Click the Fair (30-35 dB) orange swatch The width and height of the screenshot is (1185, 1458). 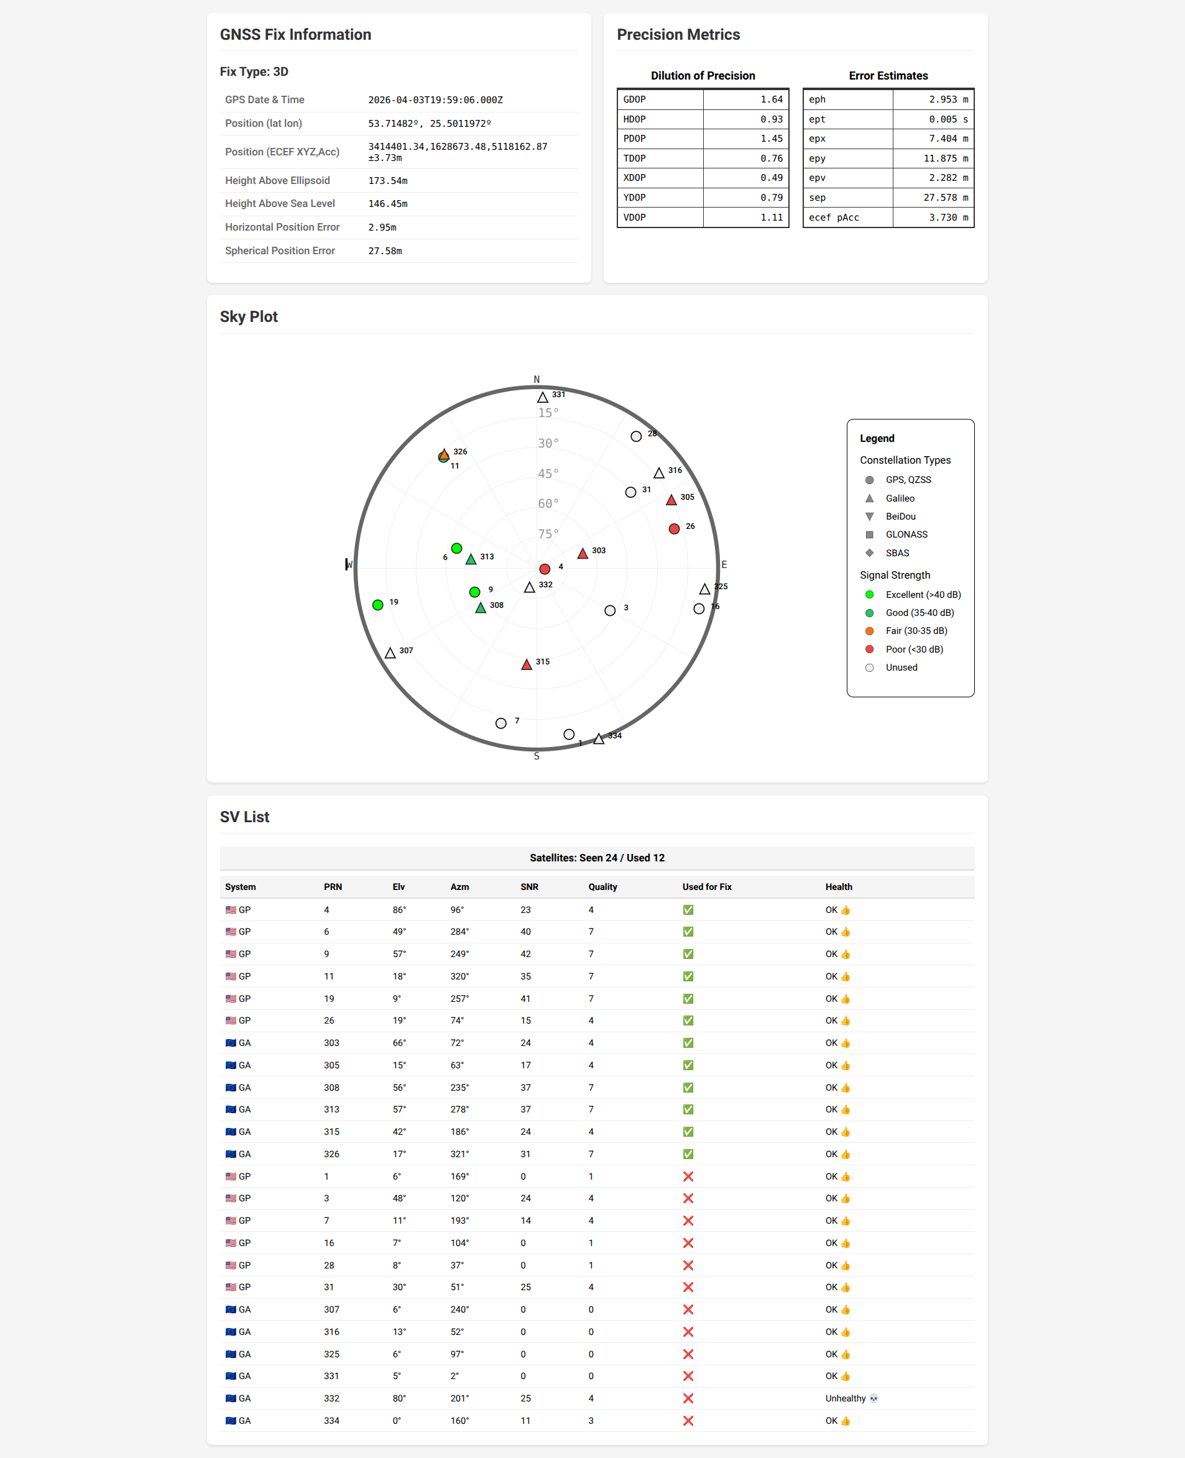tap(869, 630)
